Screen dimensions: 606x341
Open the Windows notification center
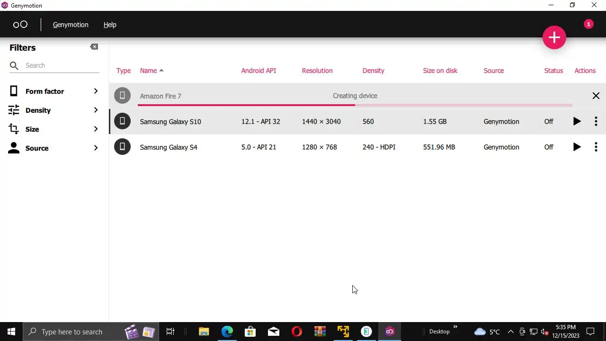point(590,332)
